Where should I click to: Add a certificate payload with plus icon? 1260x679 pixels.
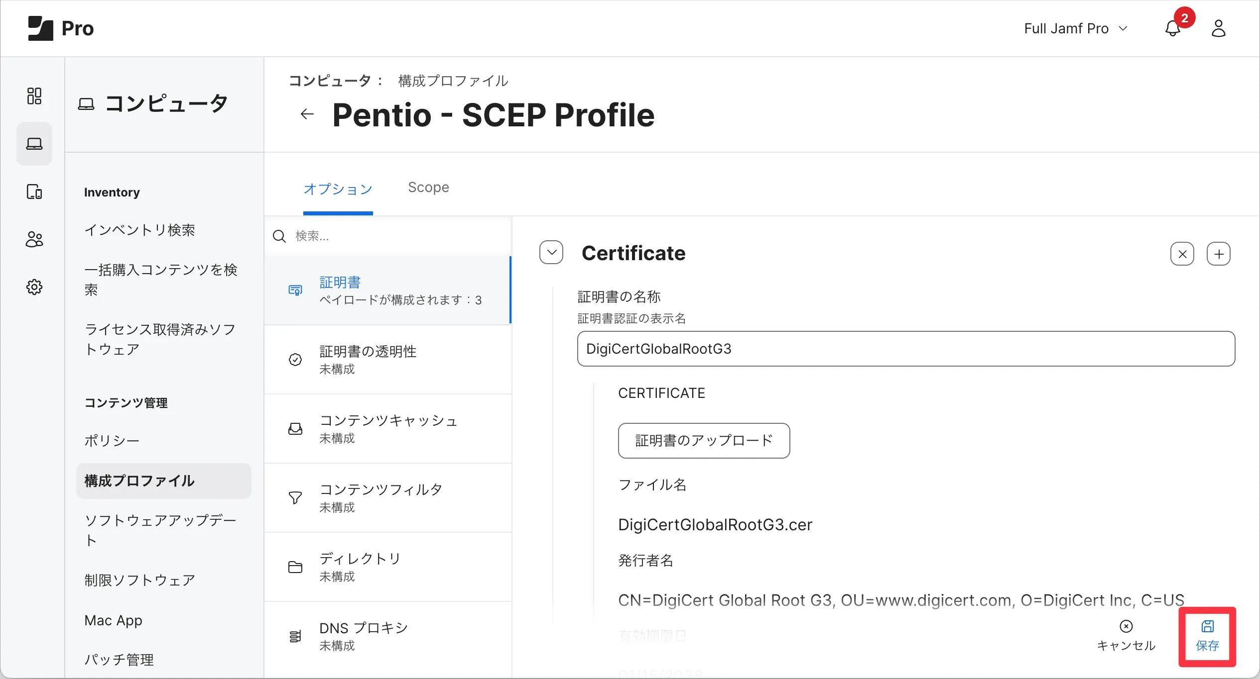coord(1218,254)
